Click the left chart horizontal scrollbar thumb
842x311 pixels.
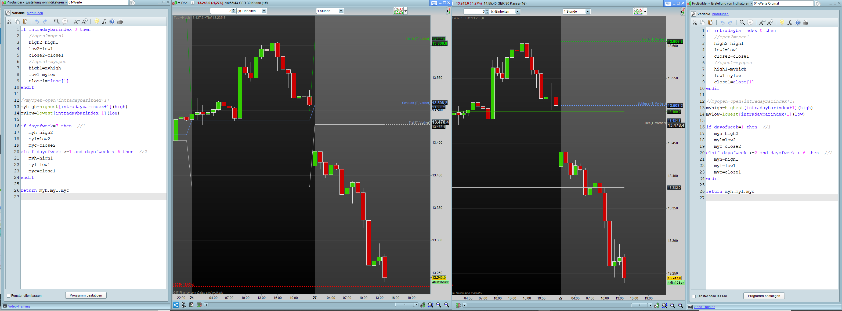point(404,305)
